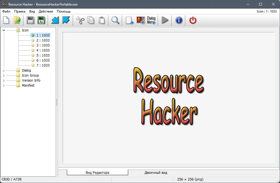
Task: Click the red power exit icon
Action: (193, 20)
